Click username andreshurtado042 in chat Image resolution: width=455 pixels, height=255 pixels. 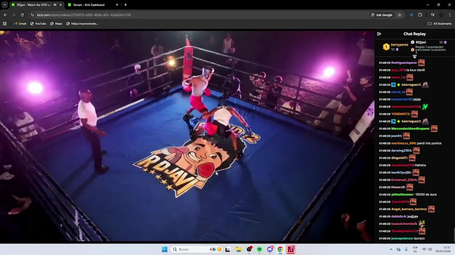pos(406,107)
